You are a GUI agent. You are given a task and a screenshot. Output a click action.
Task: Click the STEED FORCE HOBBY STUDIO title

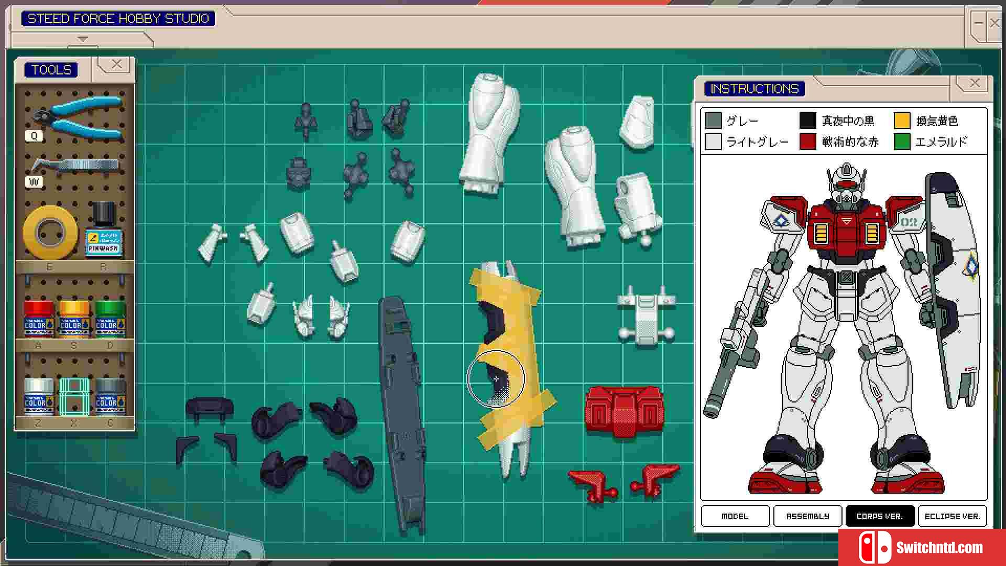[x=118, y=19]
